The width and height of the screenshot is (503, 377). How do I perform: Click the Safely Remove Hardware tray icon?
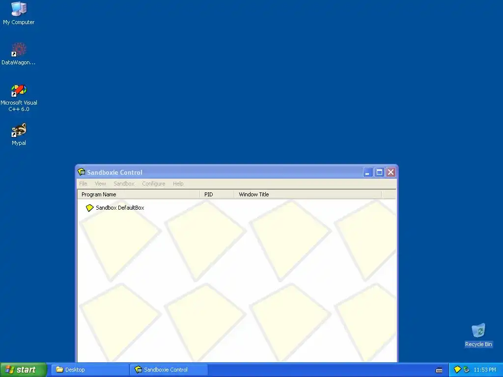(x=466, y=370)
